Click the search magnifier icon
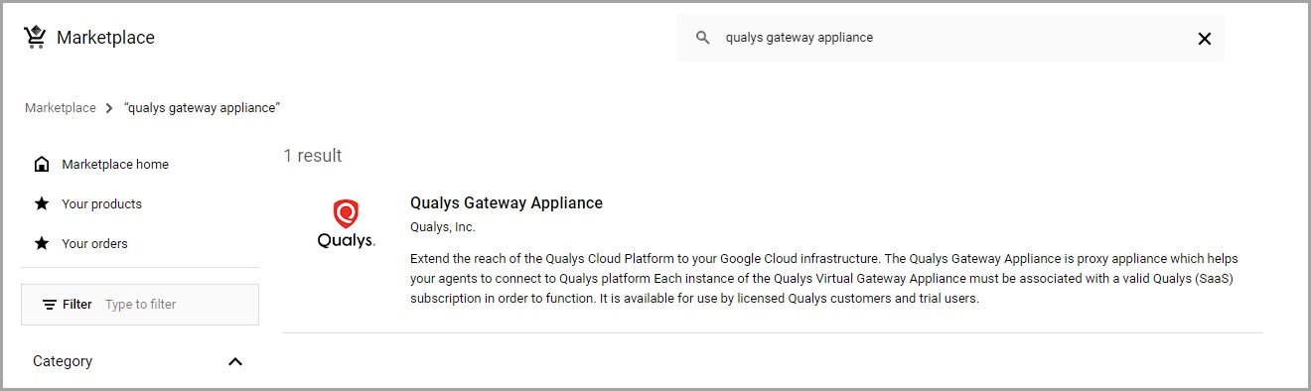1311x391 pixels. (703, 38)
